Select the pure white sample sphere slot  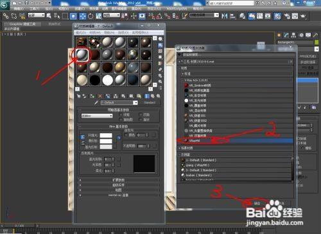point(107,80)
